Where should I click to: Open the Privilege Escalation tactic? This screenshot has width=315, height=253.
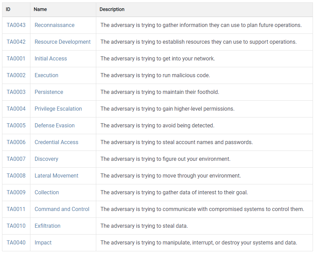pos(58,109)
